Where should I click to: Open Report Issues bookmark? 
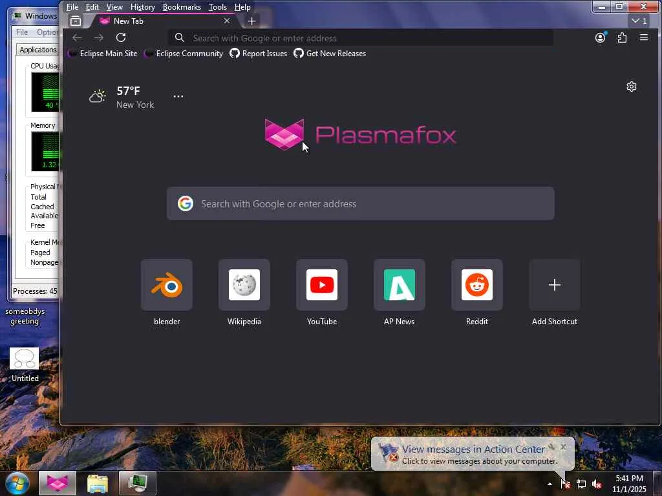(259, 54)
